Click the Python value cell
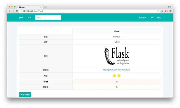The width and height of the screenshot is (180, 108). (x=117, y=42)
